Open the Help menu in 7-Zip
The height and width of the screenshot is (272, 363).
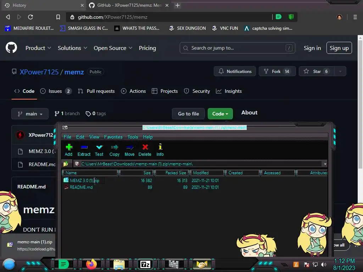(x=148, y=137)
